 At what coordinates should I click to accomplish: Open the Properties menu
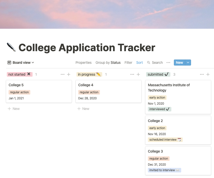coord(84,63)
